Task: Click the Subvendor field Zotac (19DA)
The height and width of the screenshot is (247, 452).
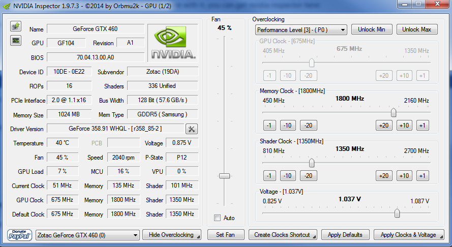Action: click(163, 72)
